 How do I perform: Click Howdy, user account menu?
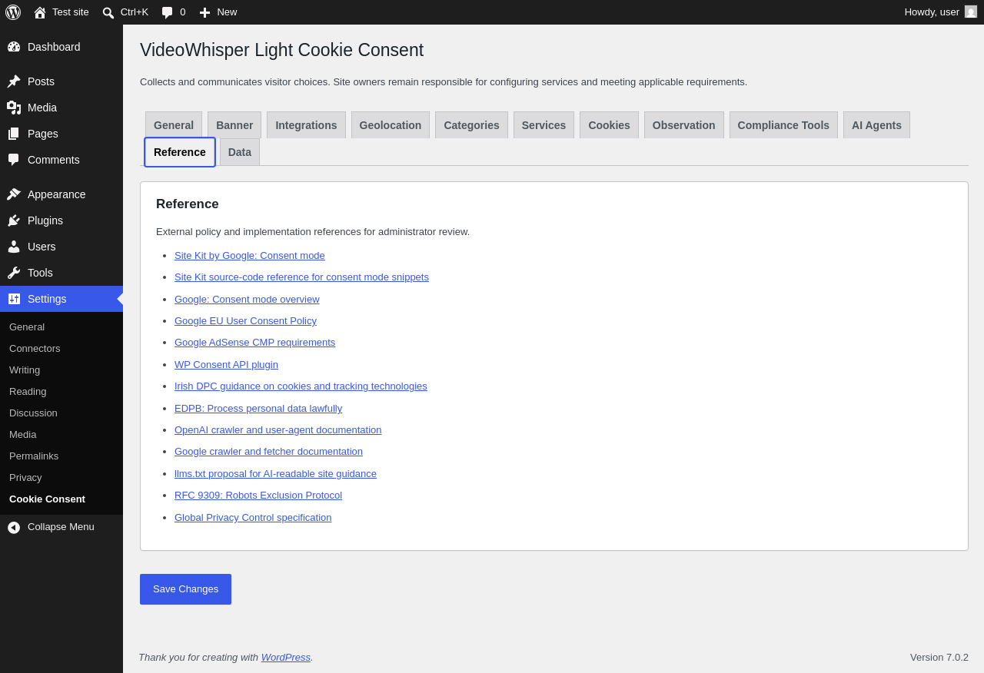tap(940, 12)
